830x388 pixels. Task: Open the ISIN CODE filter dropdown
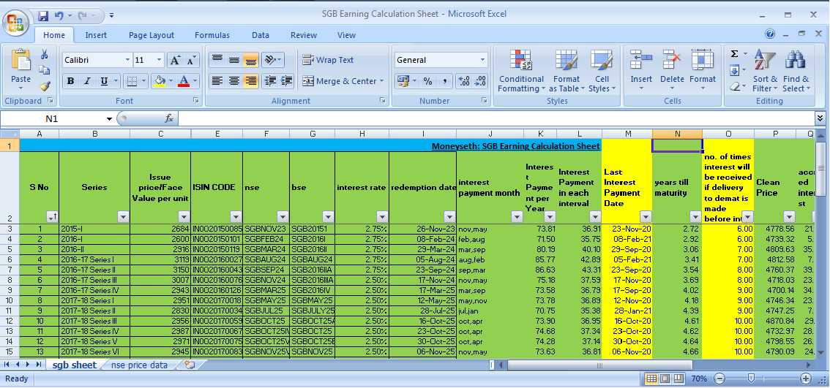236,216
